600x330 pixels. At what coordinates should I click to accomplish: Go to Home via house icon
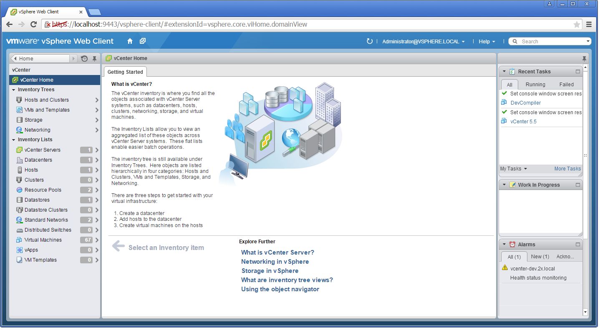[x=130, y=41]
